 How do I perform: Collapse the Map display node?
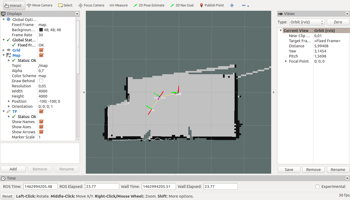tap(3, 55)
